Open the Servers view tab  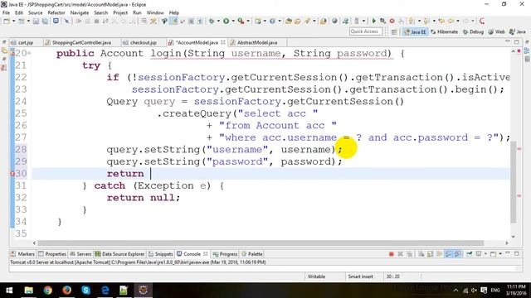(x=80, y=254)
